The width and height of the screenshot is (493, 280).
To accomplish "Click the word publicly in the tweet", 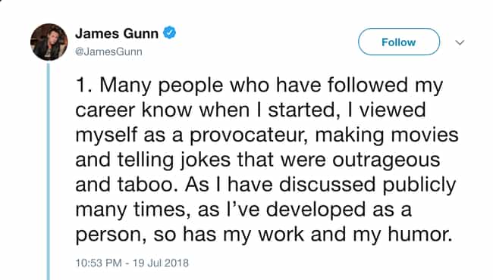I will (419, 185).
